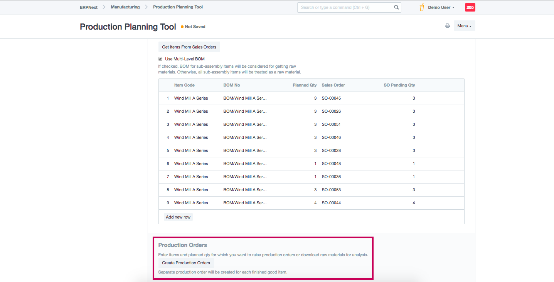Select row with sales order SO-00045

click(331, 98)
